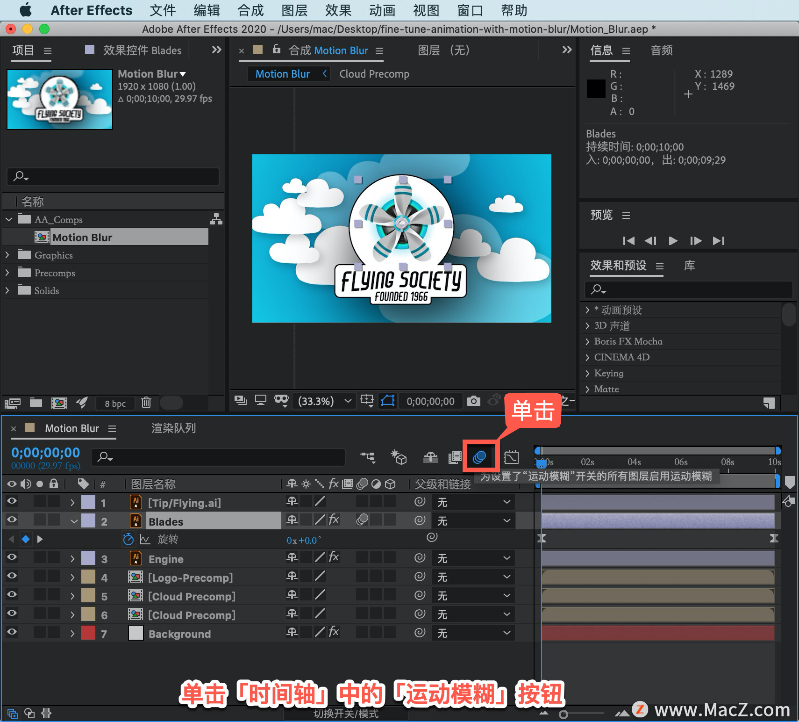
Task: Click the Effects & Presets search field
Action: tap(688, 289)
